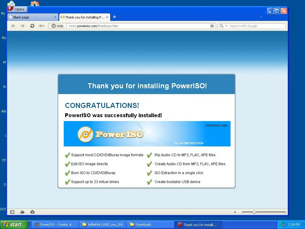Close the Thank you for installing tab

pyautogui.click(x=107, y=17)
